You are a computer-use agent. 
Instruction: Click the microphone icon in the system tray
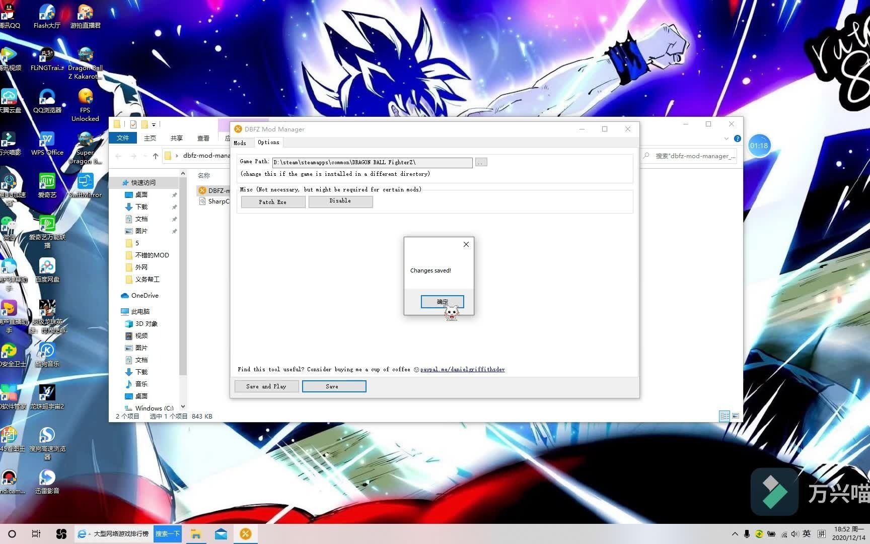pyautogui.click(x=747, y=533)
